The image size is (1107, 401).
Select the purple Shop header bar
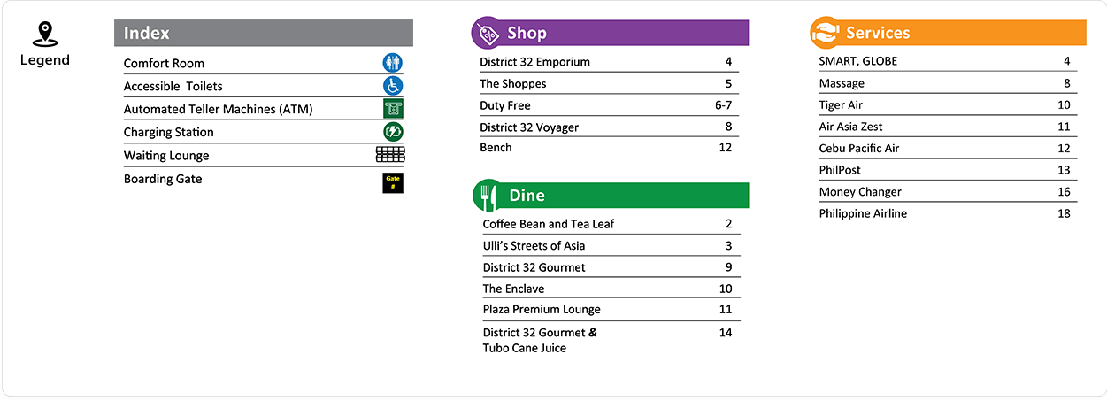click(x=610, y=33)
